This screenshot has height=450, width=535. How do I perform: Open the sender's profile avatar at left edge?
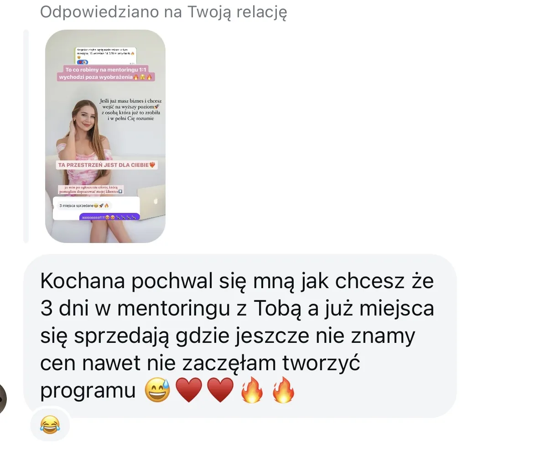point(3,398)
